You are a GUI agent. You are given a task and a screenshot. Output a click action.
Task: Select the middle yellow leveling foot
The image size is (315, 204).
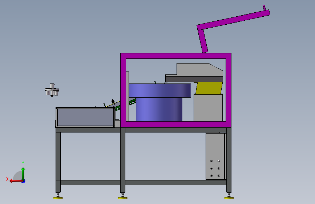point(123,198)
